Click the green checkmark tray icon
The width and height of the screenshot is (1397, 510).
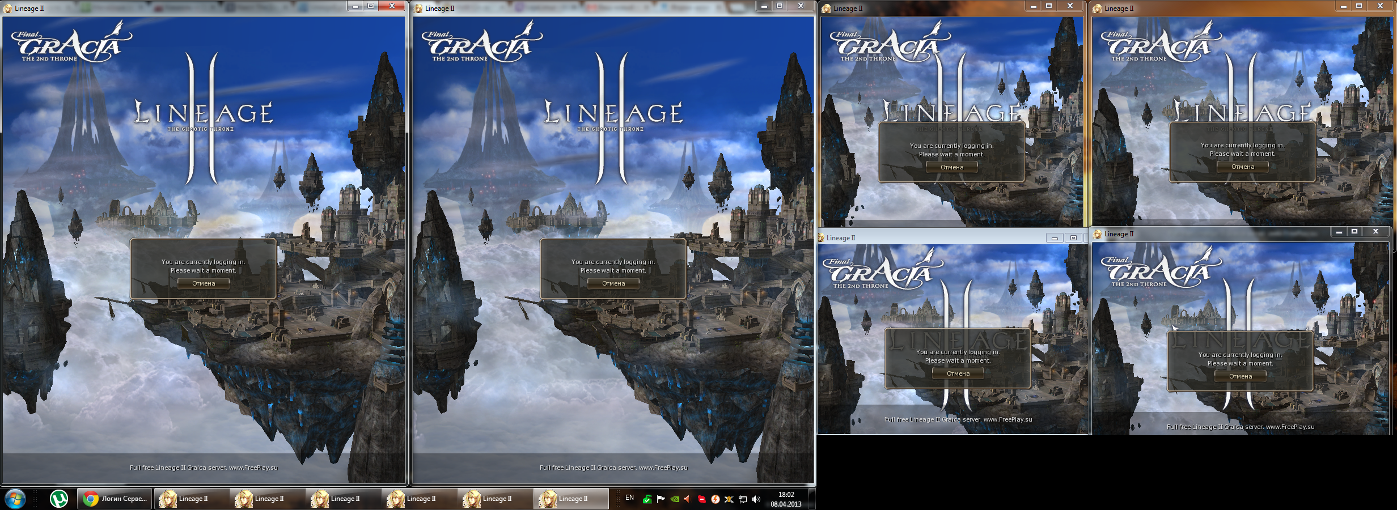(x=647, y=499)
